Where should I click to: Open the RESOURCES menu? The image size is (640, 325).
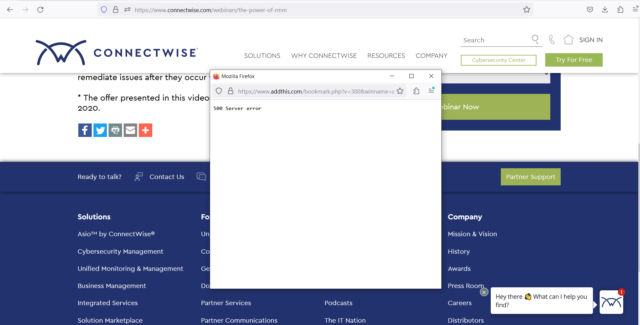pyautogui.click(x=386, y=56)
